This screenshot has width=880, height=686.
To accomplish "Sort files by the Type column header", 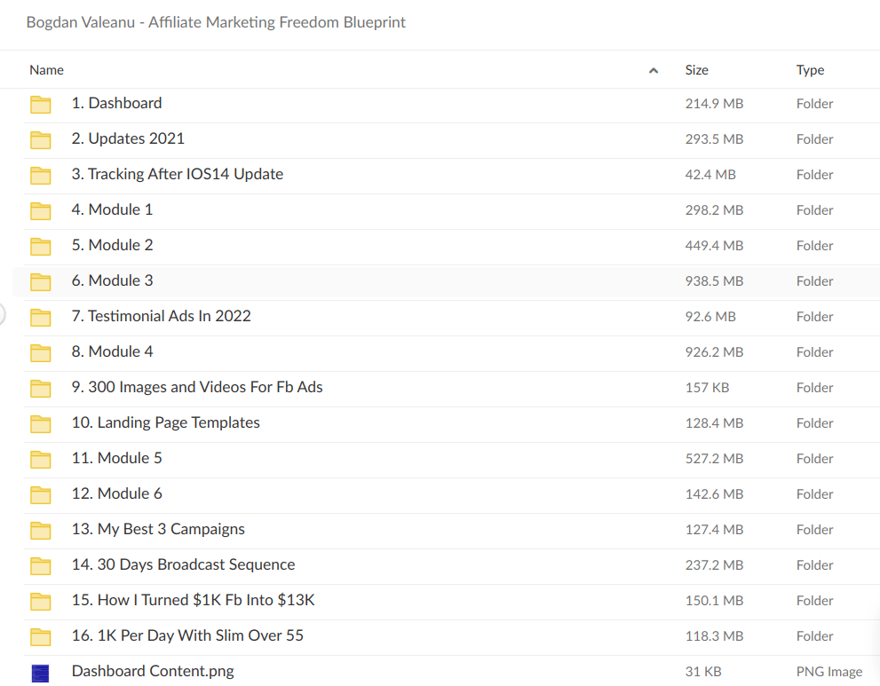I will [x=810, y=70].
